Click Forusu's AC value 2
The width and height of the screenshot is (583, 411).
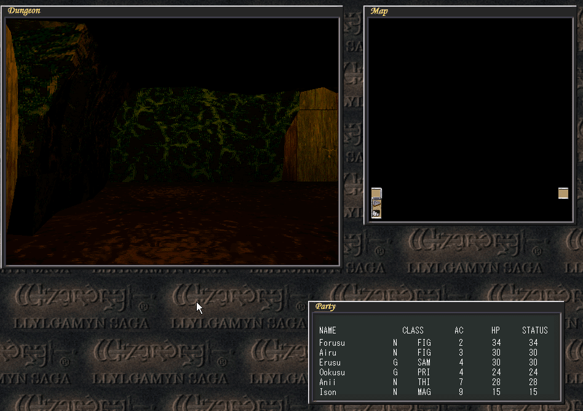click(x=461, y=343)
